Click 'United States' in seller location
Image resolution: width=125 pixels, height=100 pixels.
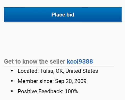[82, 71]
